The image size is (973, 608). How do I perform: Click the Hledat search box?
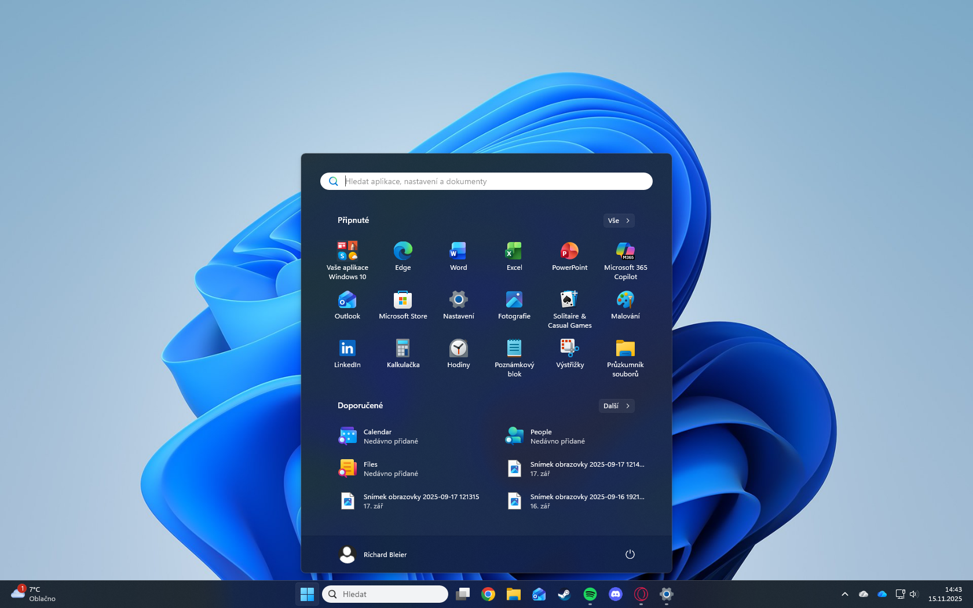coord(385,594)
